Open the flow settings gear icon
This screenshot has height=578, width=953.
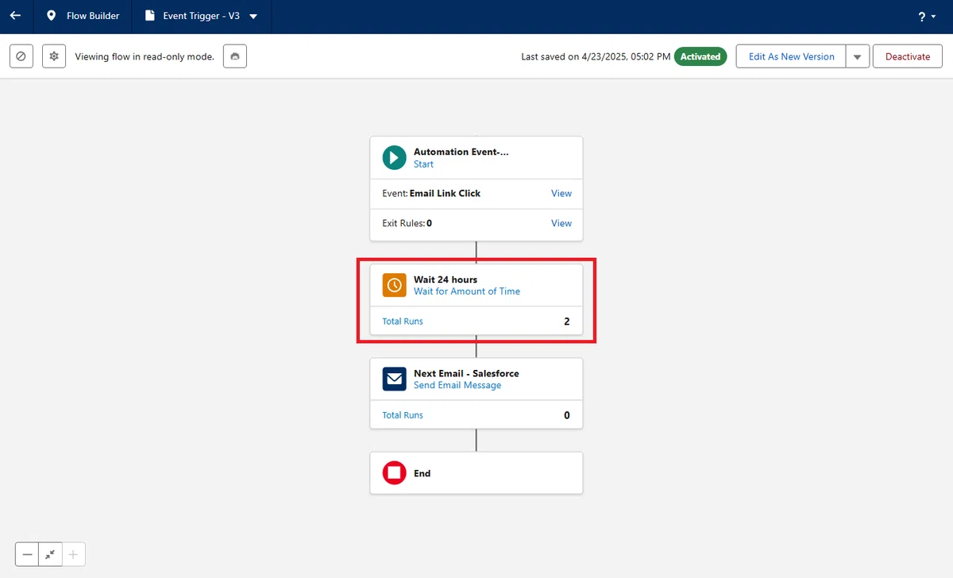[x=54, y=56]
